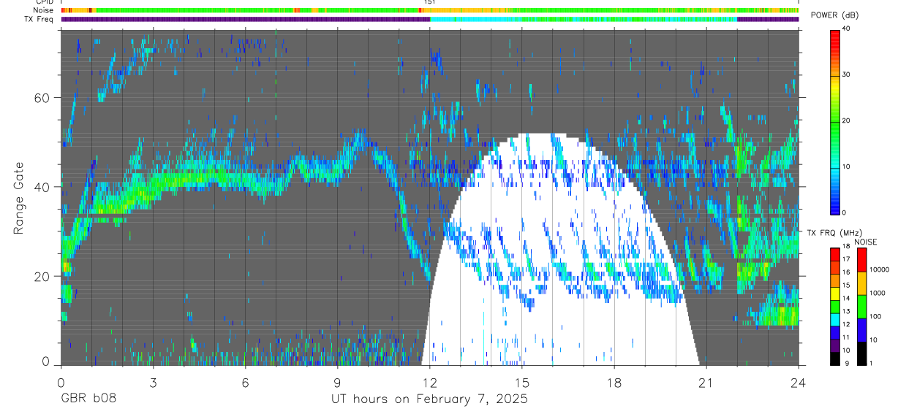Click the 'GBR b08' radar beam label
Screen dimensions: 898x414
(x=88, y=399)
